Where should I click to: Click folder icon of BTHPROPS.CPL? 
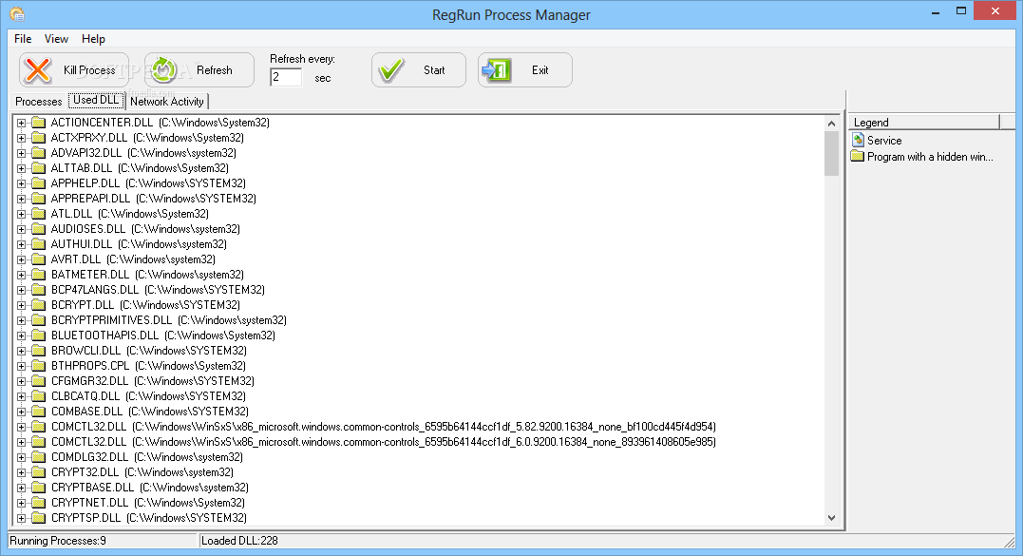(x=39, y=366)
